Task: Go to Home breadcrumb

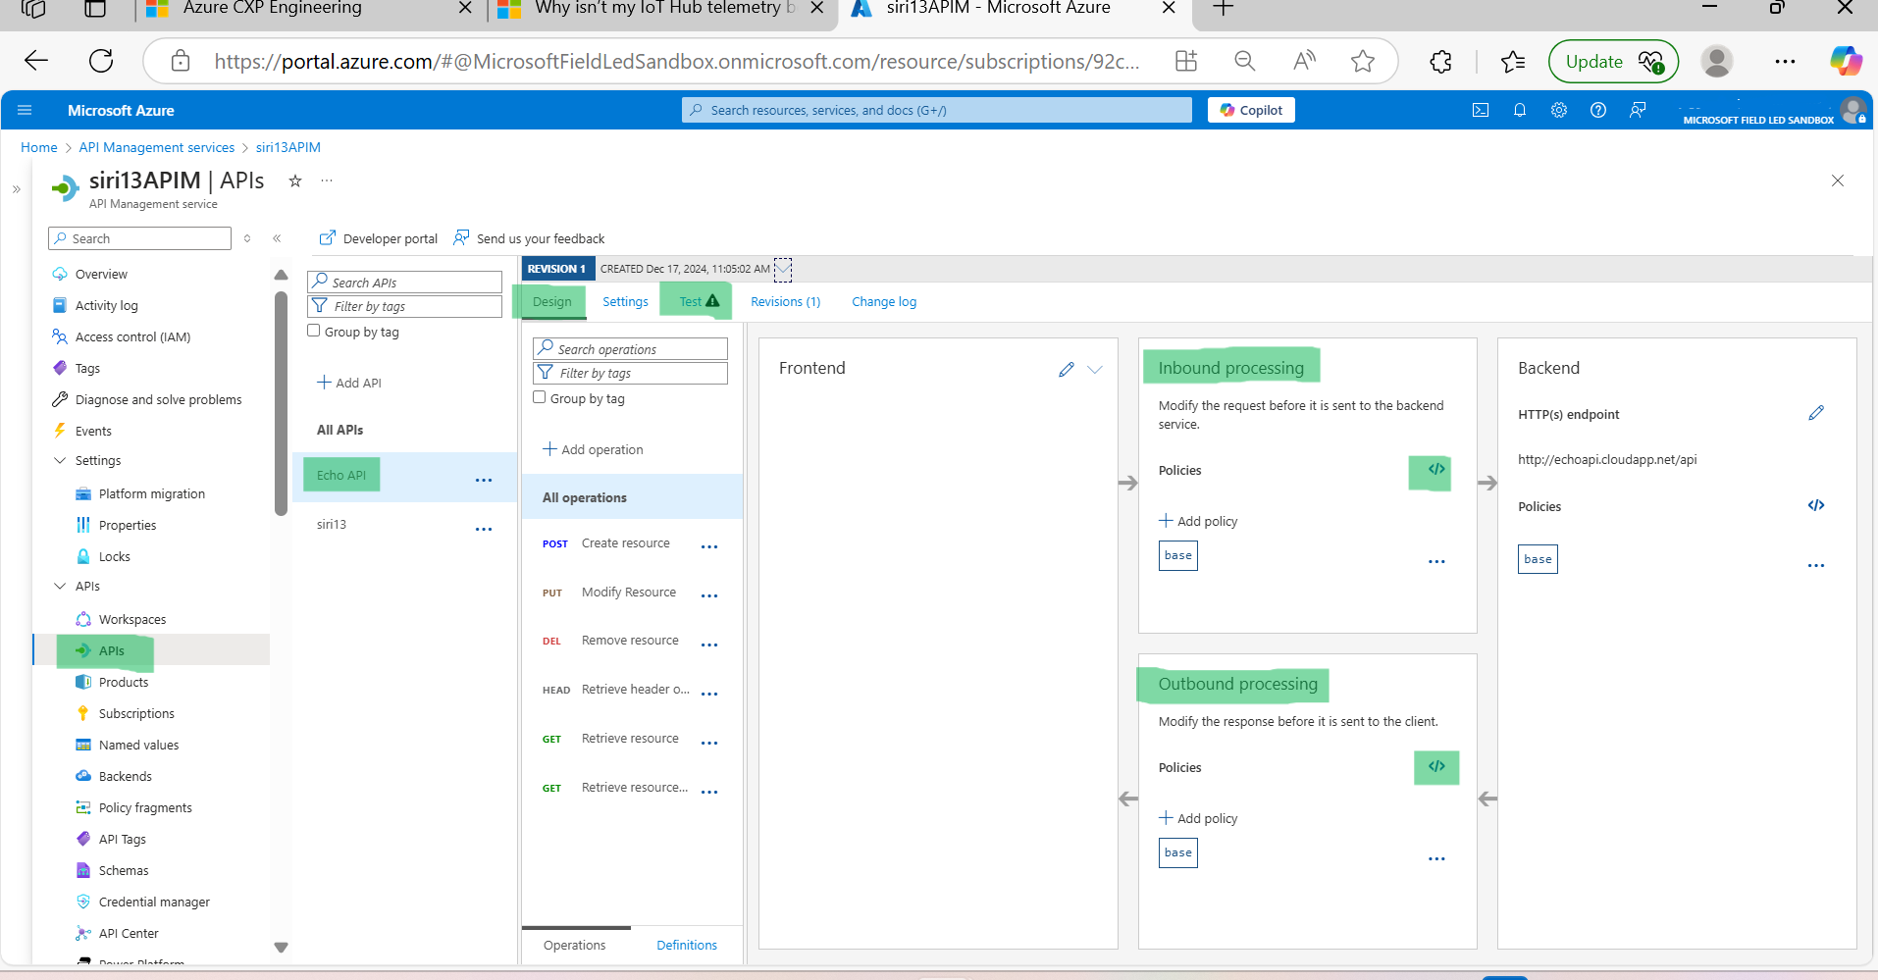Action: 39,147
